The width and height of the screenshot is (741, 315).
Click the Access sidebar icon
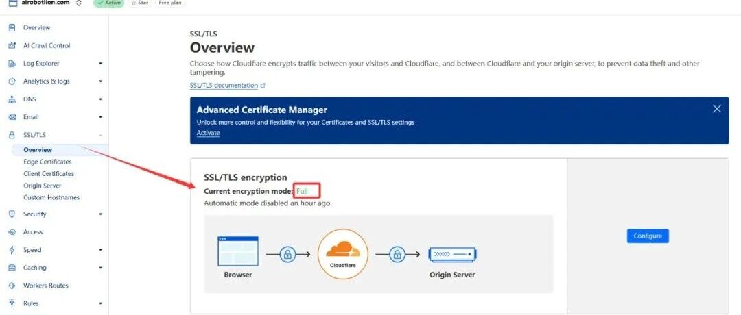point(12,232)
